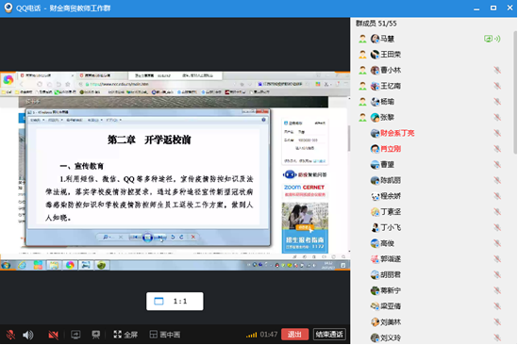Switch to 全屏 fullscreen mode
Screen dimensions: 518x345
click(x=125, y=335)
